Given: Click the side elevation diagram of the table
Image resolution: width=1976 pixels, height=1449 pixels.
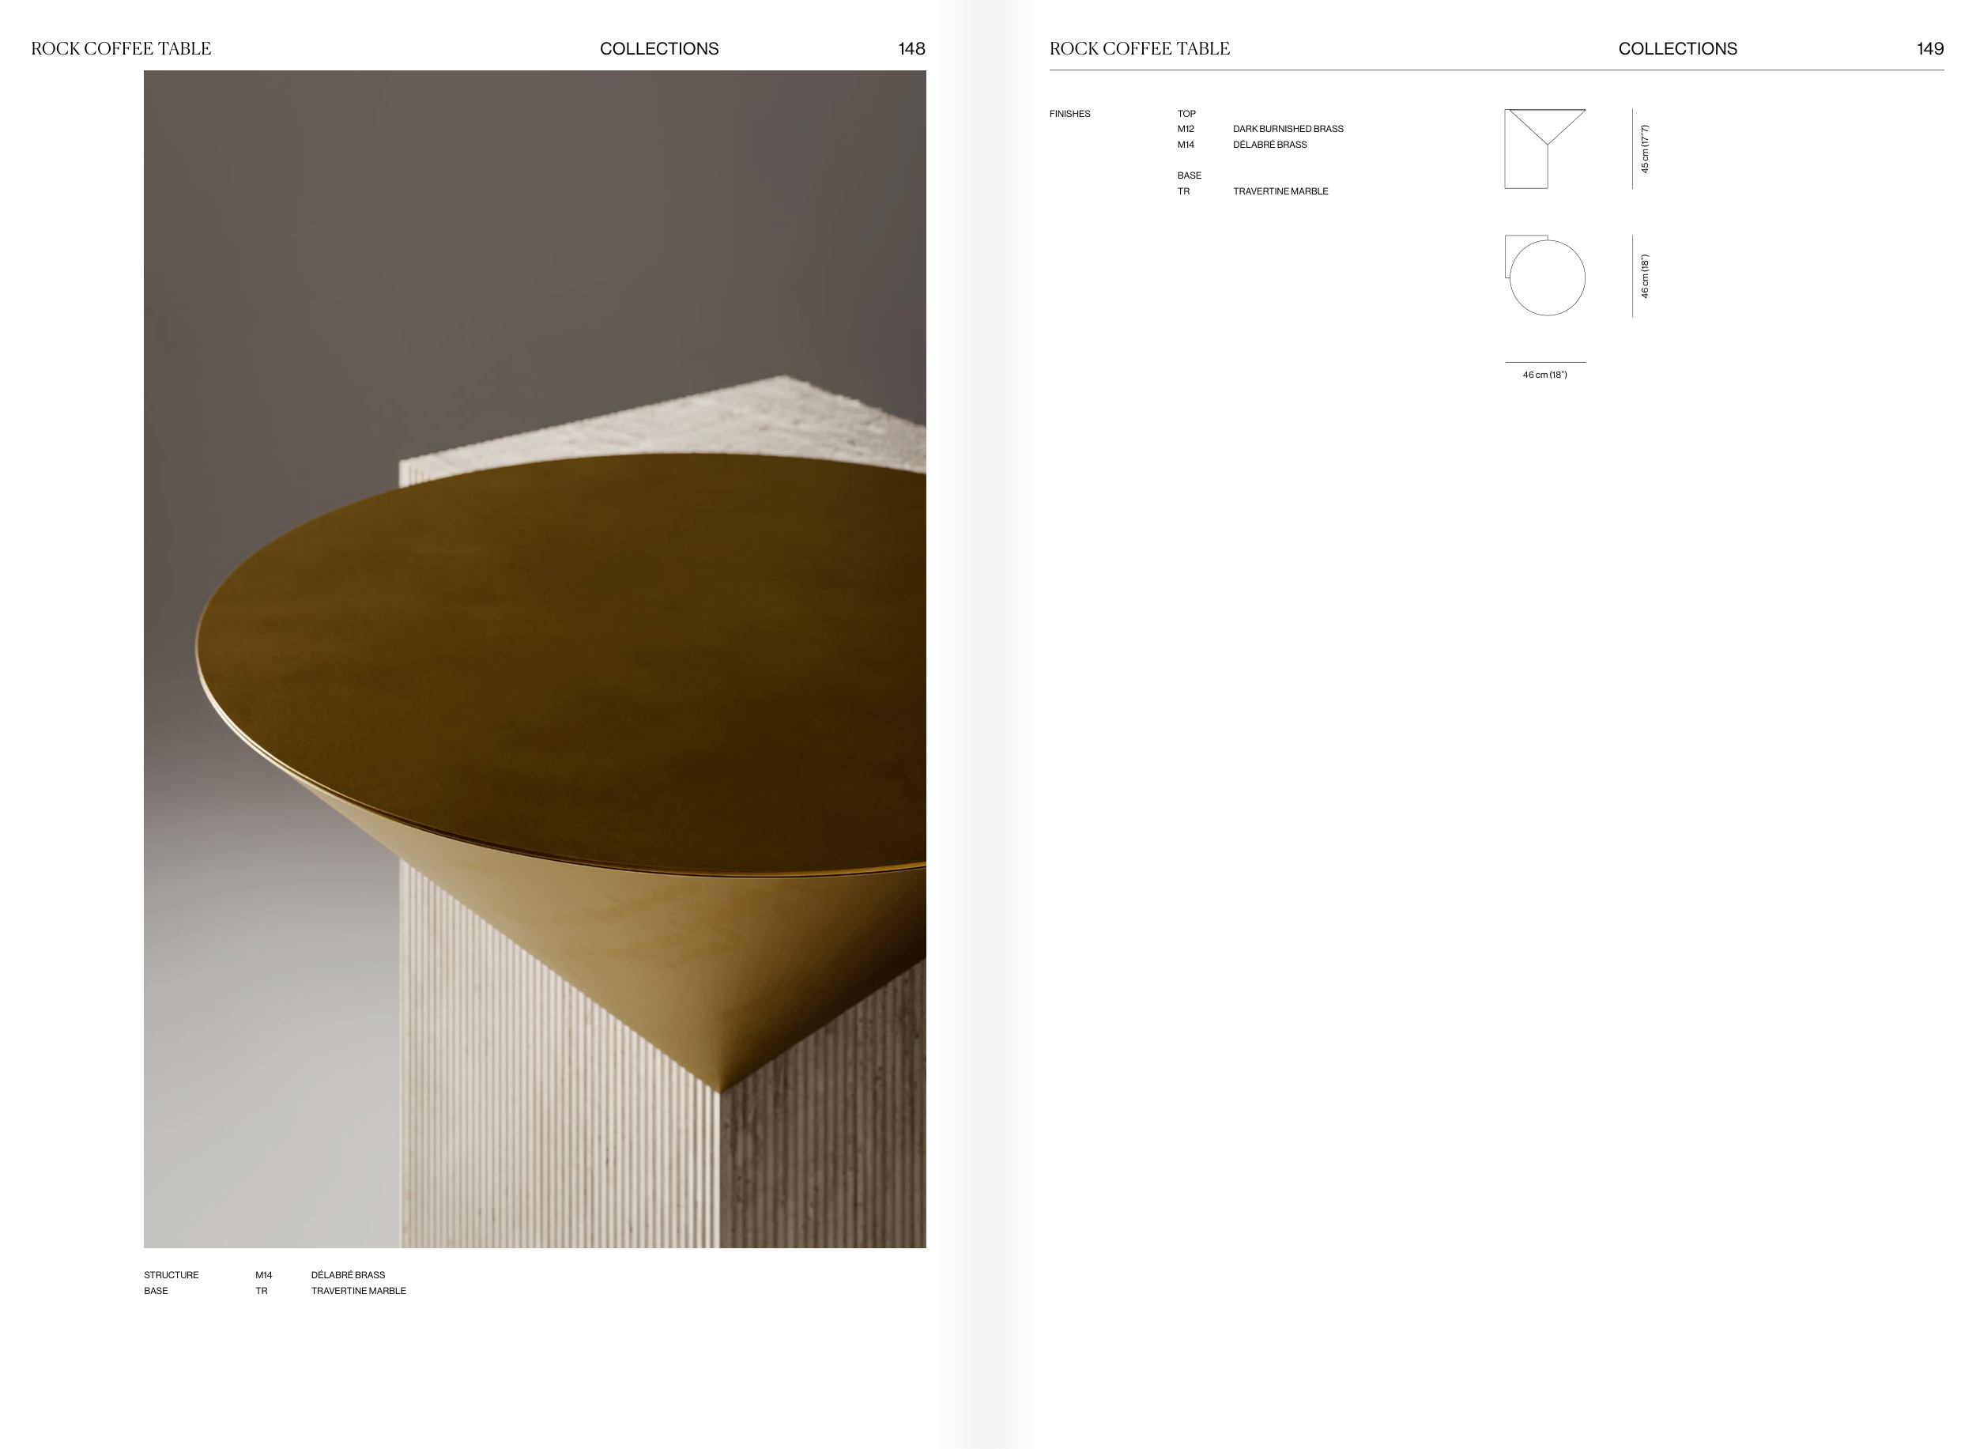Looking at the screenshot, I should pyautogui.click(x=1544, y=149).
